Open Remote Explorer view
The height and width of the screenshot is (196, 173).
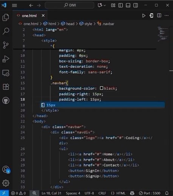6,73
